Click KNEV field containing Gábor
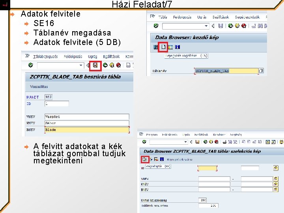 [87, 123]
